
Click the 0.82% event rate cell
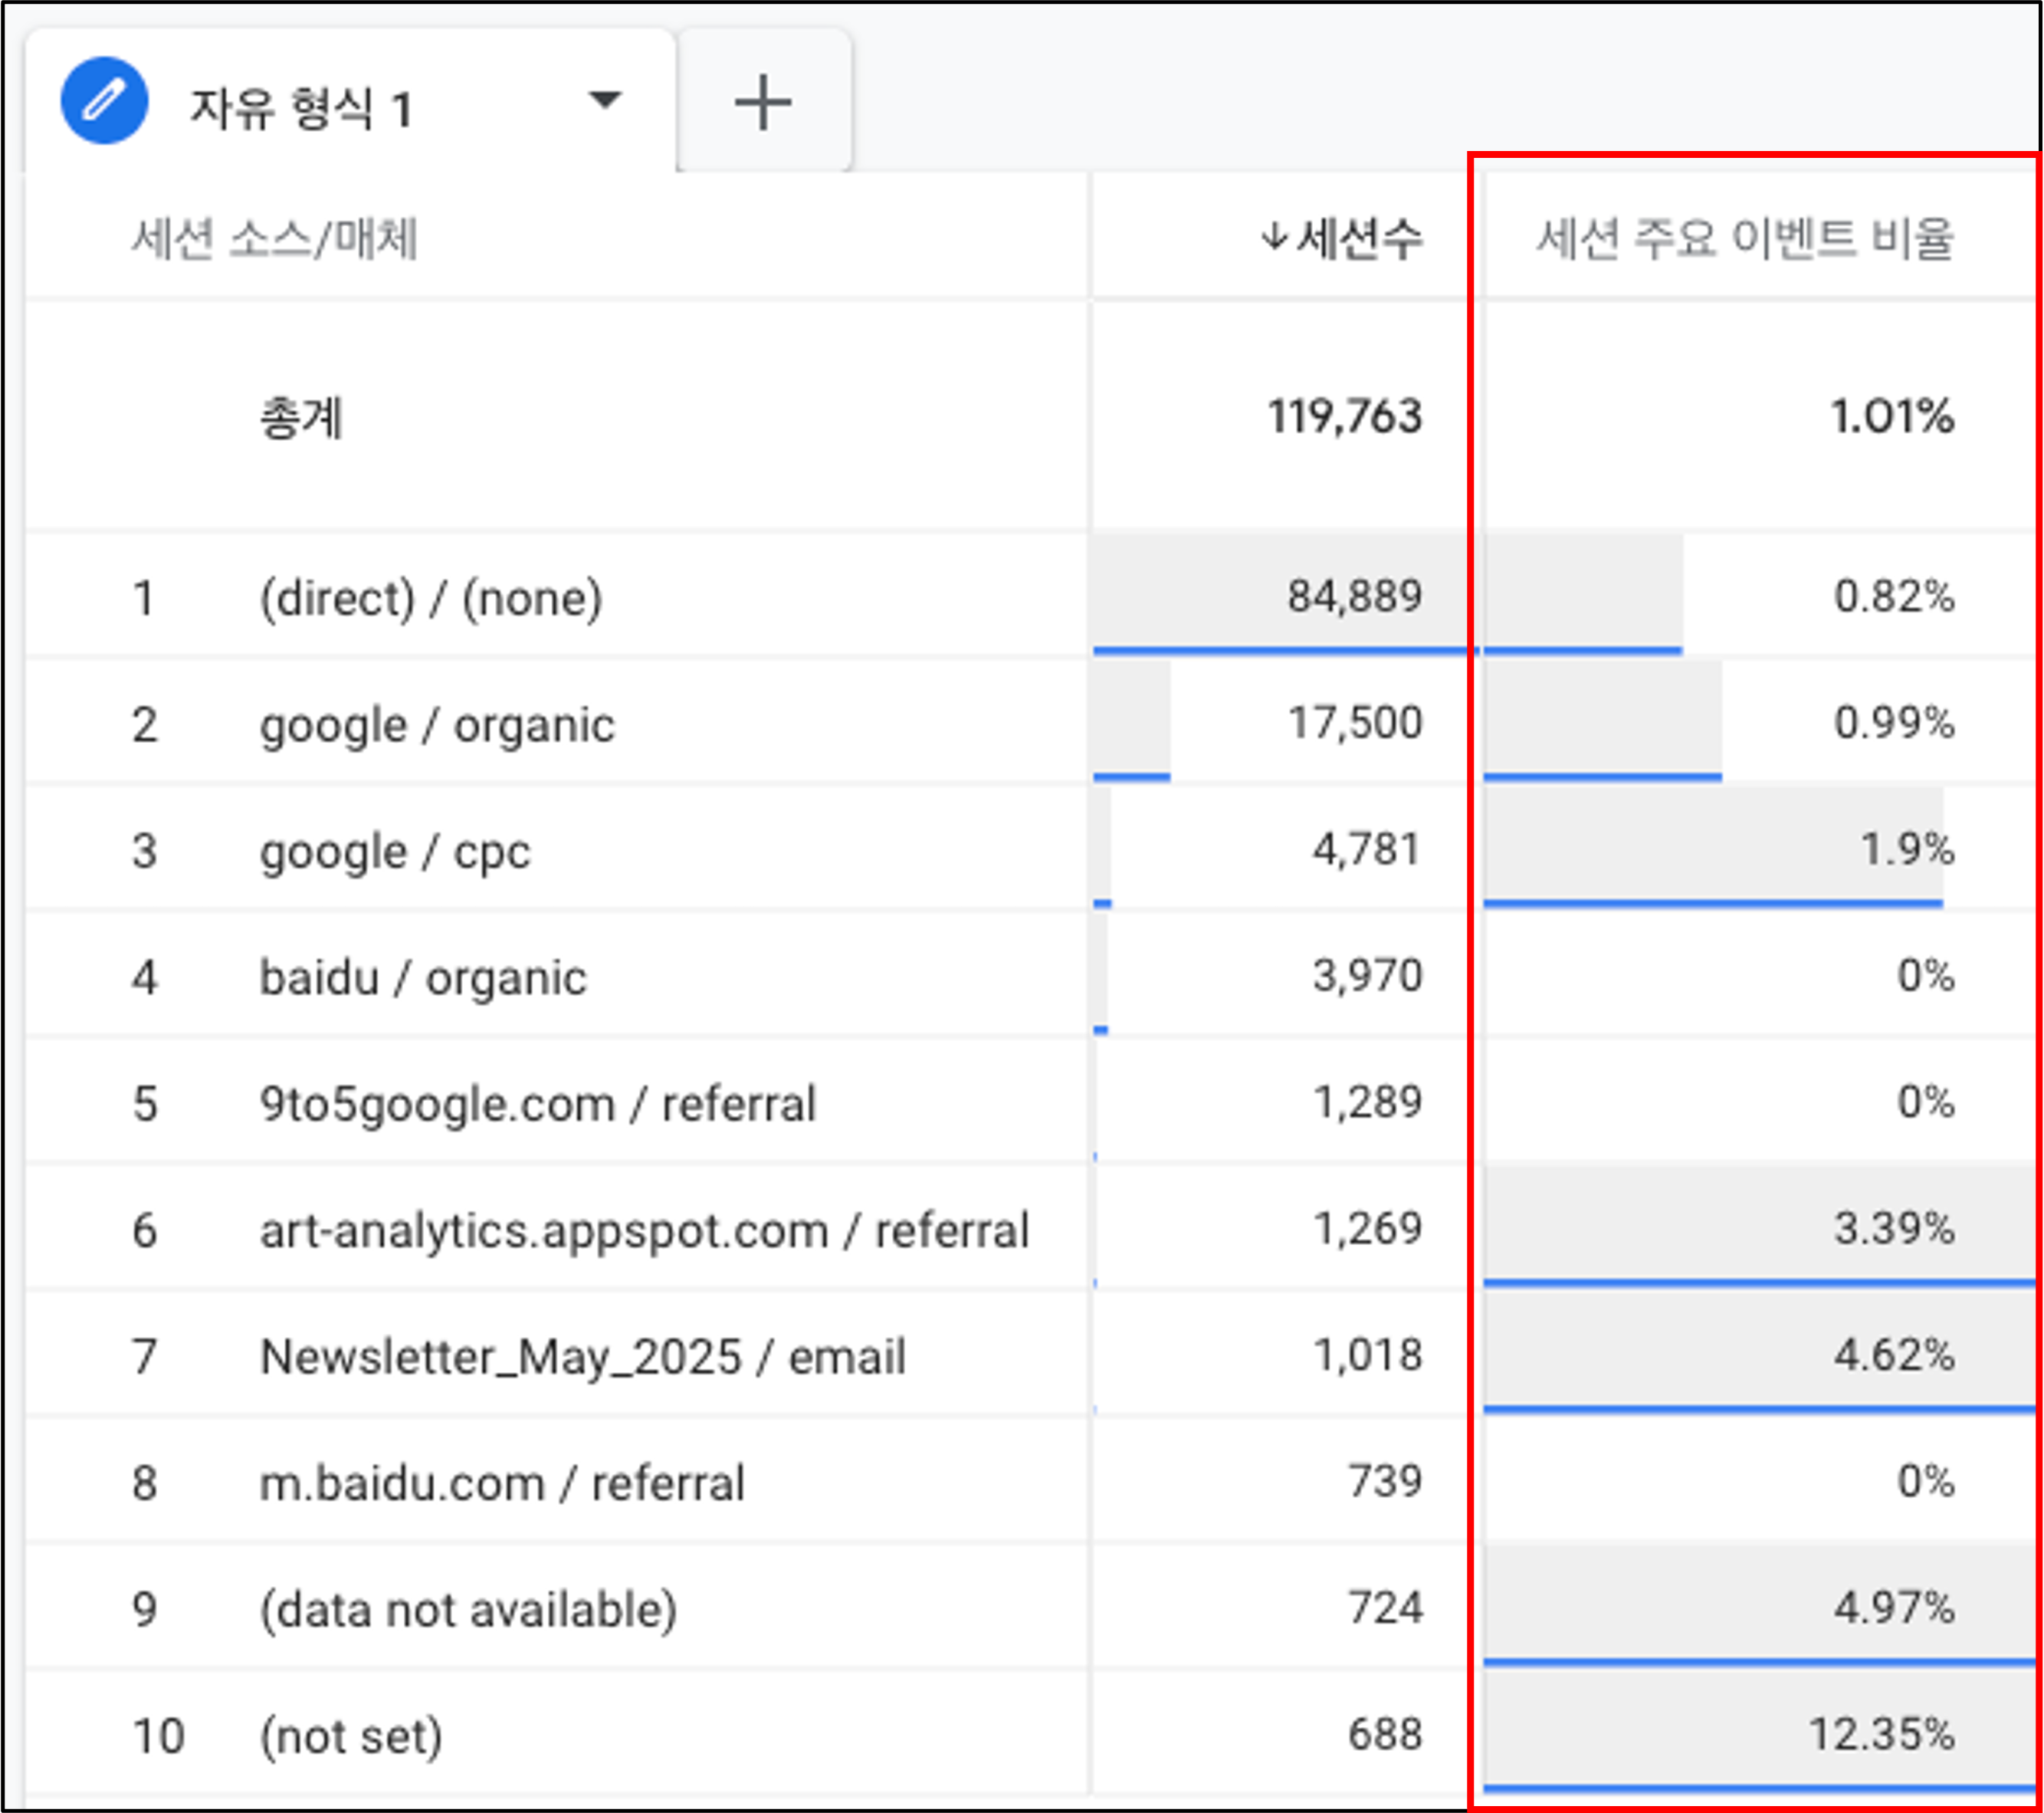click(1893, 596)
